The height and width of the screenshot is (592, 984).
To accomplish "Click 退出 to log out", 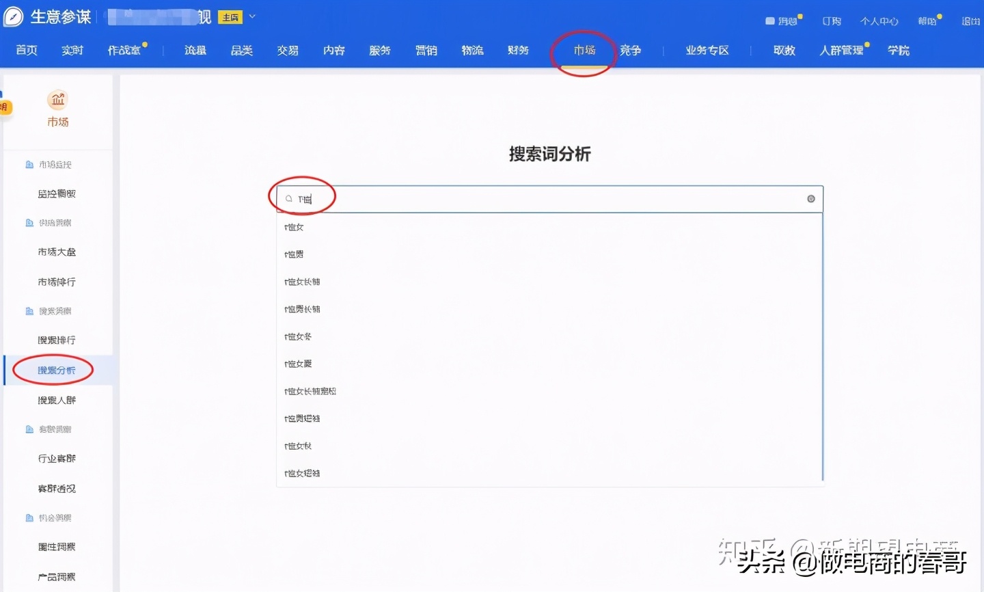I will click(x=971, y=21).
